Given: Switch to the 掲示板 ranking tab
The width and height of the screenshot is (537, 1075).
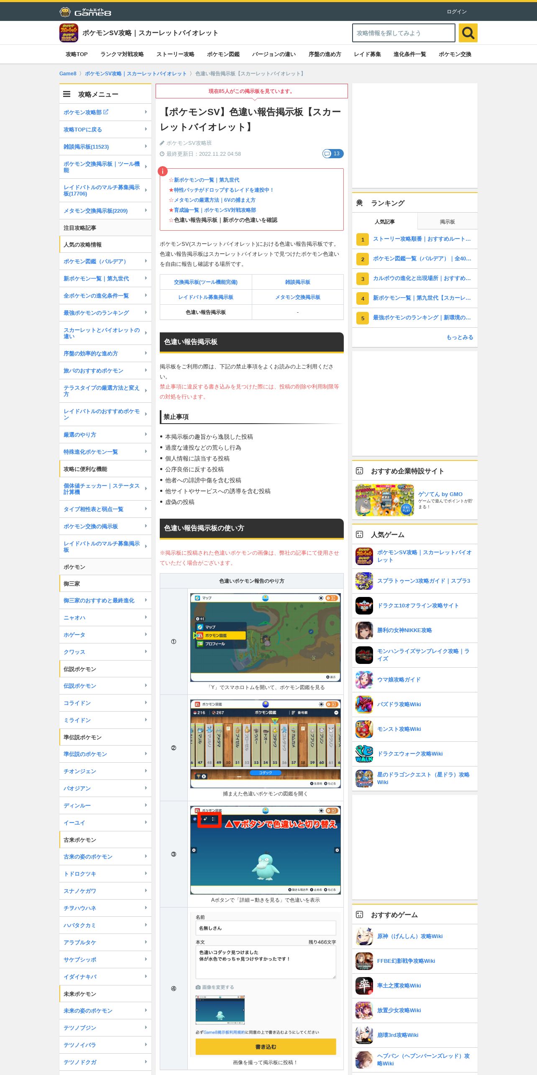Looking at the screenshot, I should 447,221.
